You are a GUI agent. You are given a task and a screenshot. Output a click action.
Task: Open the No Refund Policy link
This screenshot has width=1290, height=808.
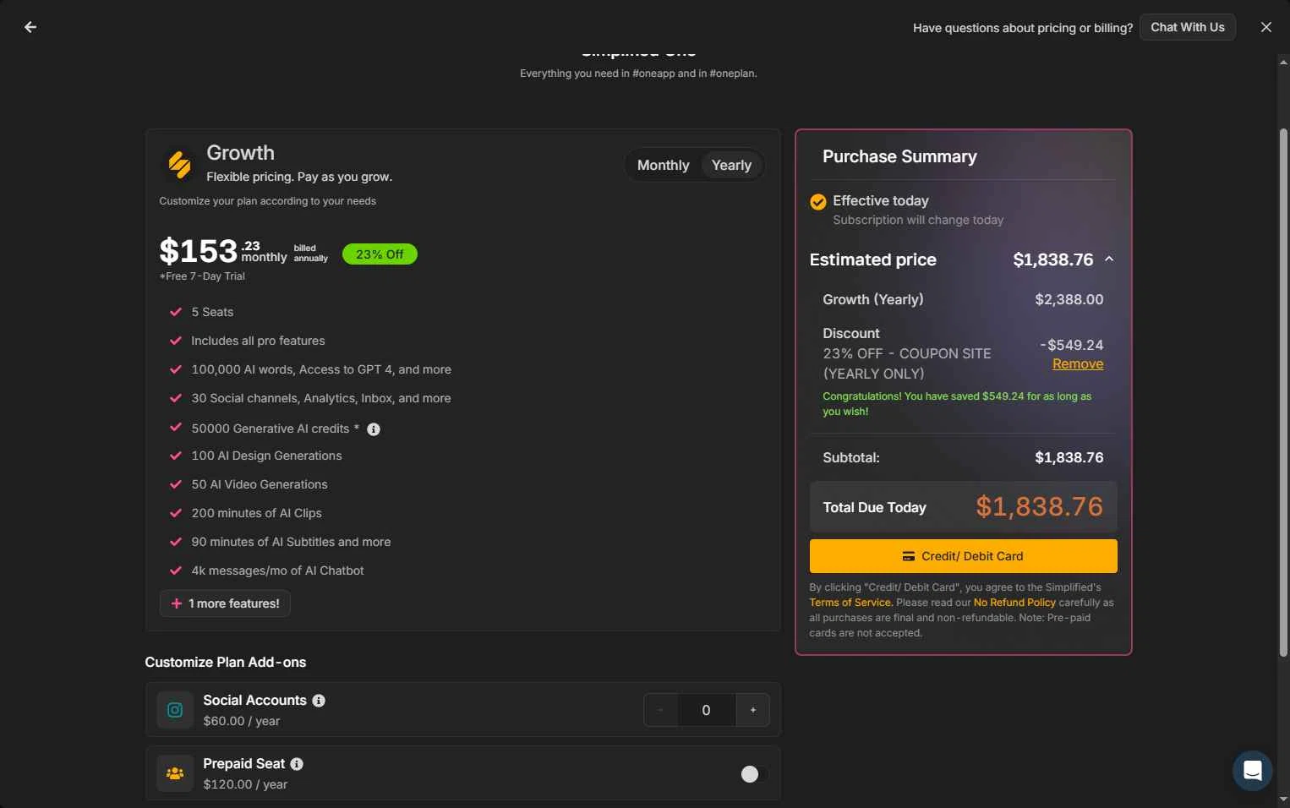[x=1014, y=603]
